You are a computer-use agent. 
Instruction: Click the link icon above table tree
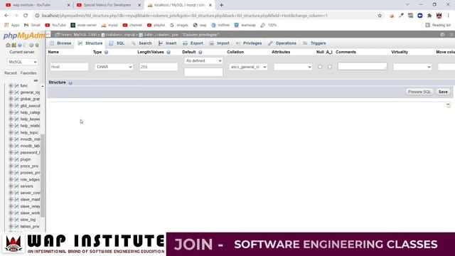(36, 80)
